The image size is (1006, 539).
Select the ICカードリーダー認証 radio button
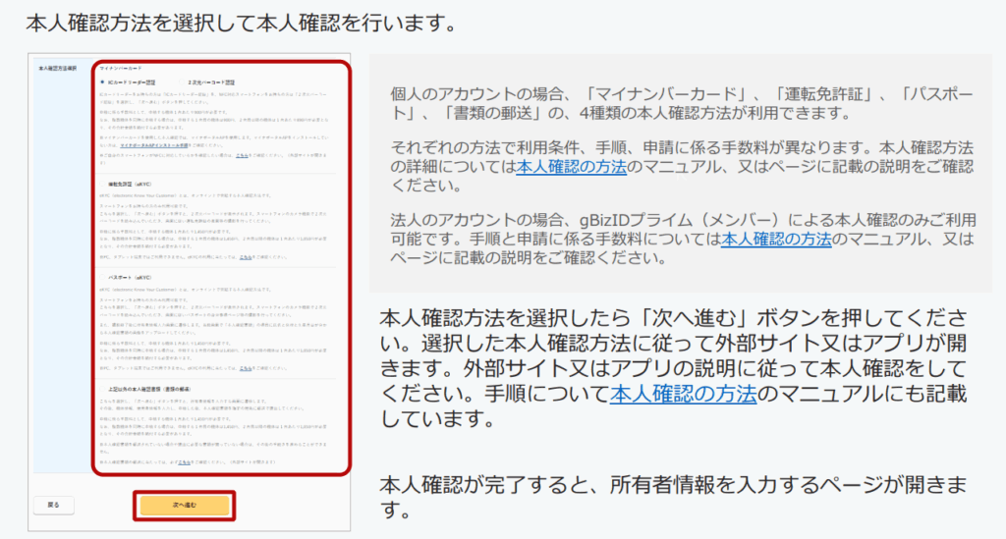pyautogui.click(x=102, y=82)
